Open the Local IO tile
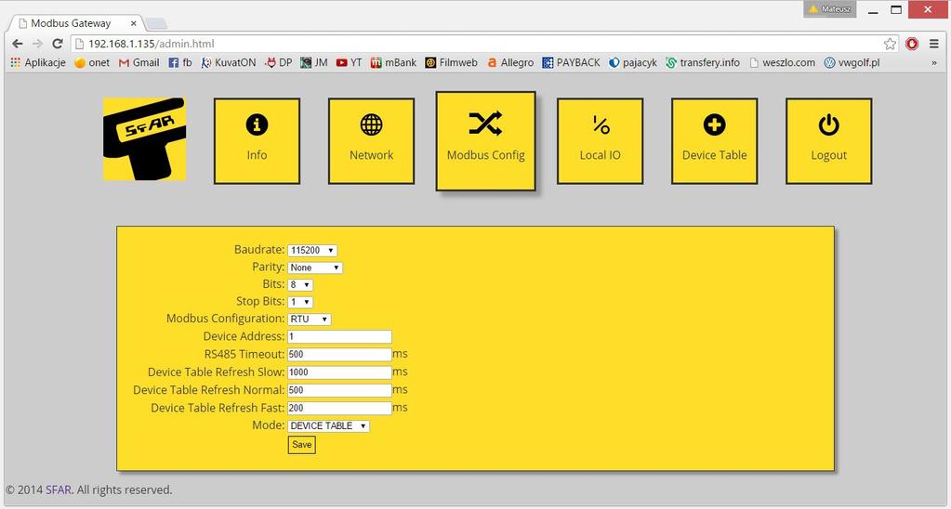Screen dimensions: 951x509 (x=600, y=141)
